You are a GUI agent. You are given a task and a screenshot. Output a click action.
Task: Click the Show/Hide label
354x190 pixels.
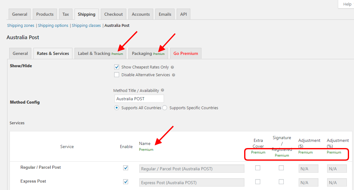[21, 66]
